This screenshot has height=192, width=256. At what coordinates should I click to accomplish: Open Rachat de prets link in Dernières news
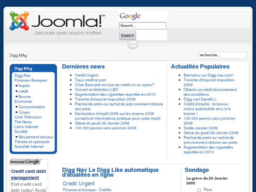point(119,106)
